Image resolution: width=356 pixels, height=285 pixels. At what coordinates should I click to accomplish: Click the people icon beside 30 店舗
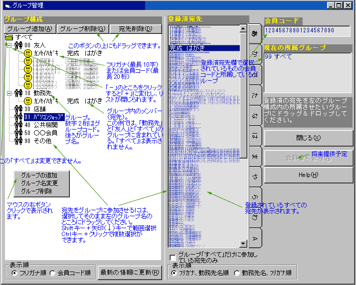pos(19,109)
